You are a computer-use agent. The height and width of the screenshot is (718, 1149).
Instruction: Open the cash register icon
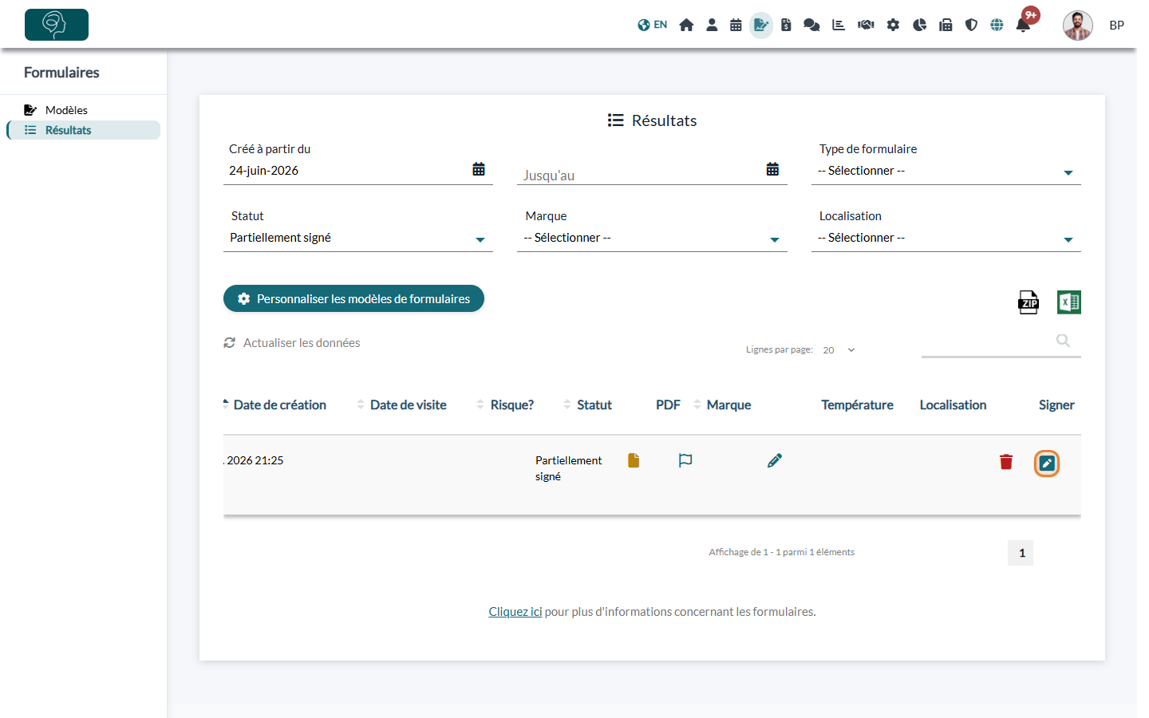pyautogui.click(x=946, y=25)
